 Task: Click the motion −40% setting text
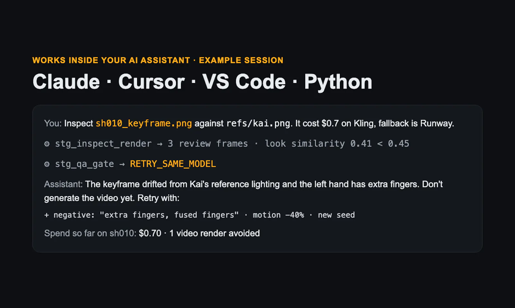coord(278,215)
